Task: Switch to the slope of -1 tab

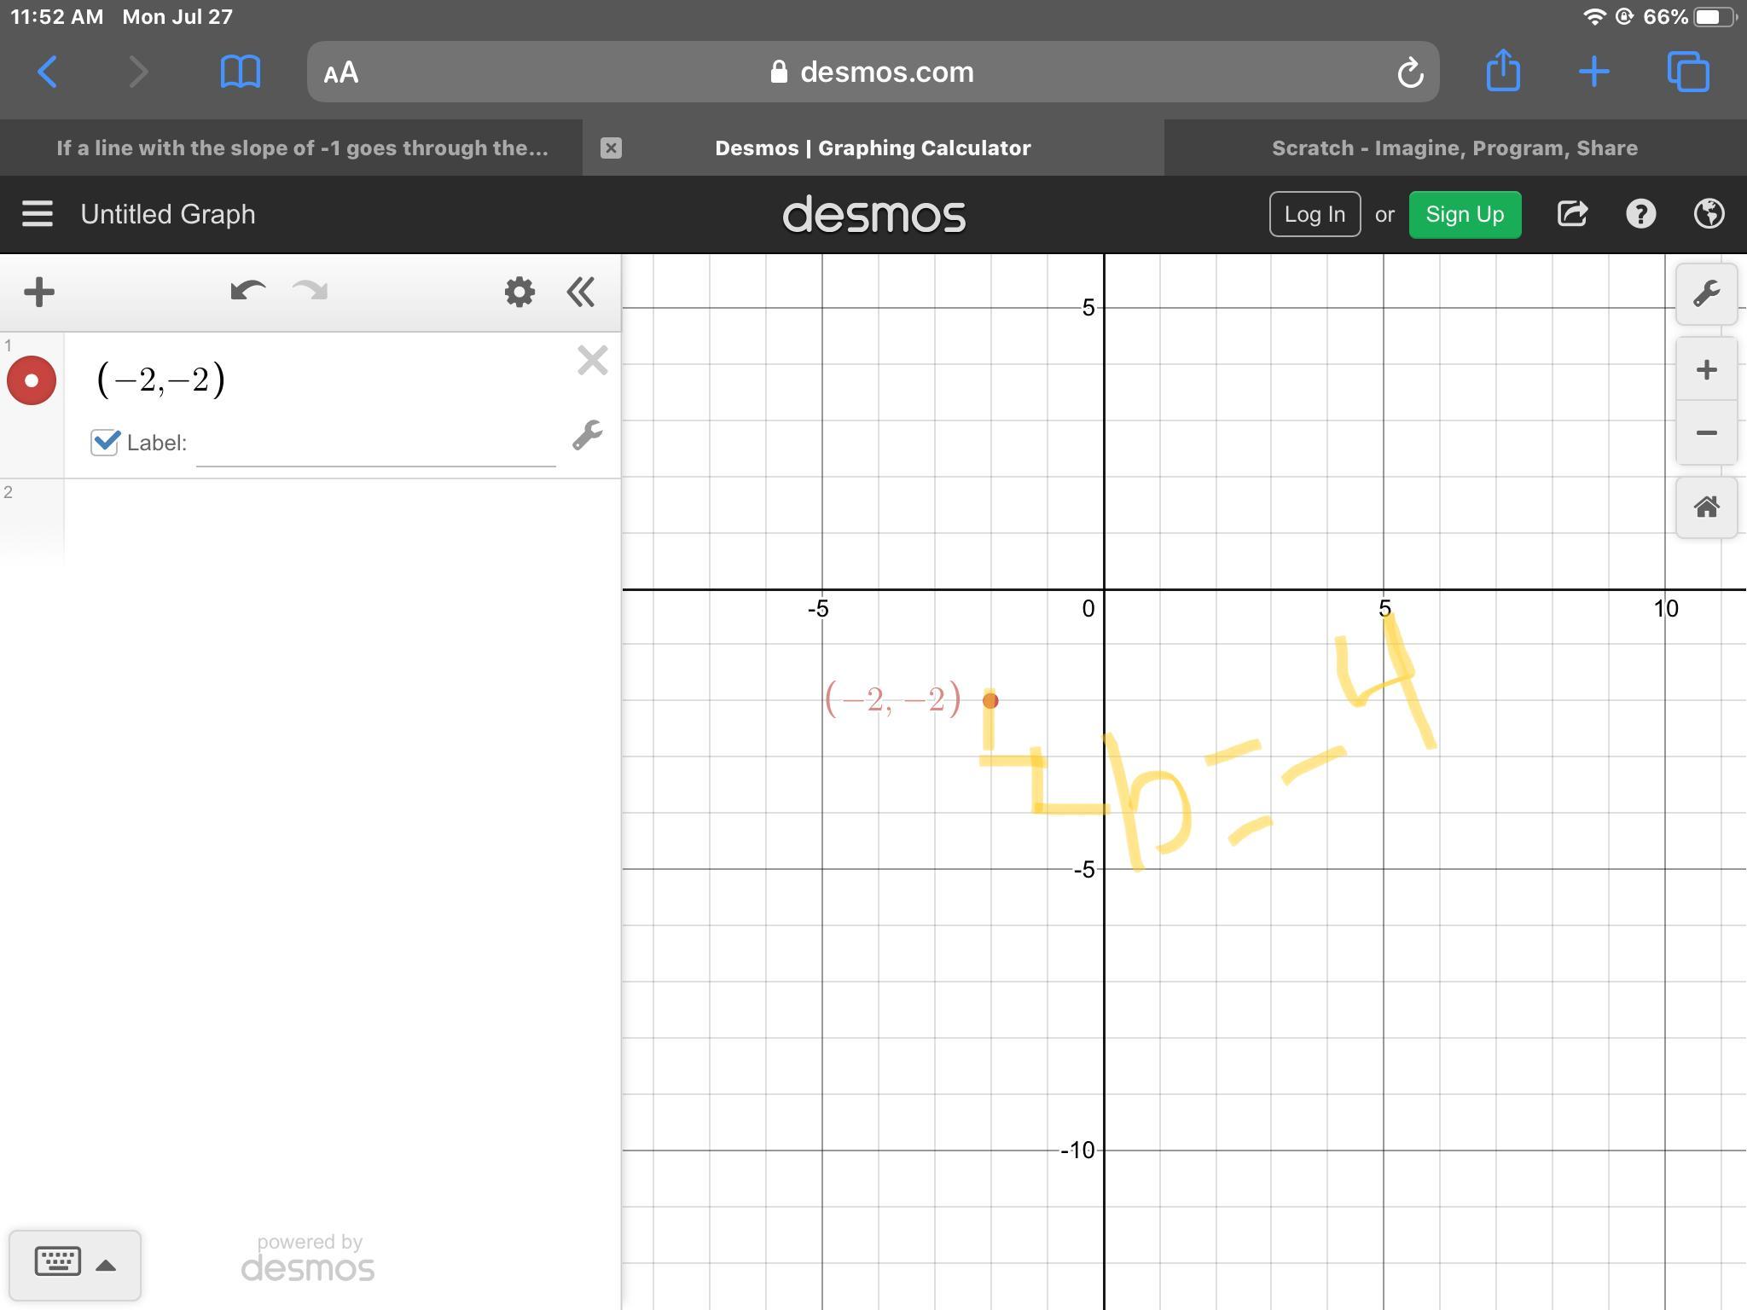Action: pyautogui.click(x=302, y=148)
